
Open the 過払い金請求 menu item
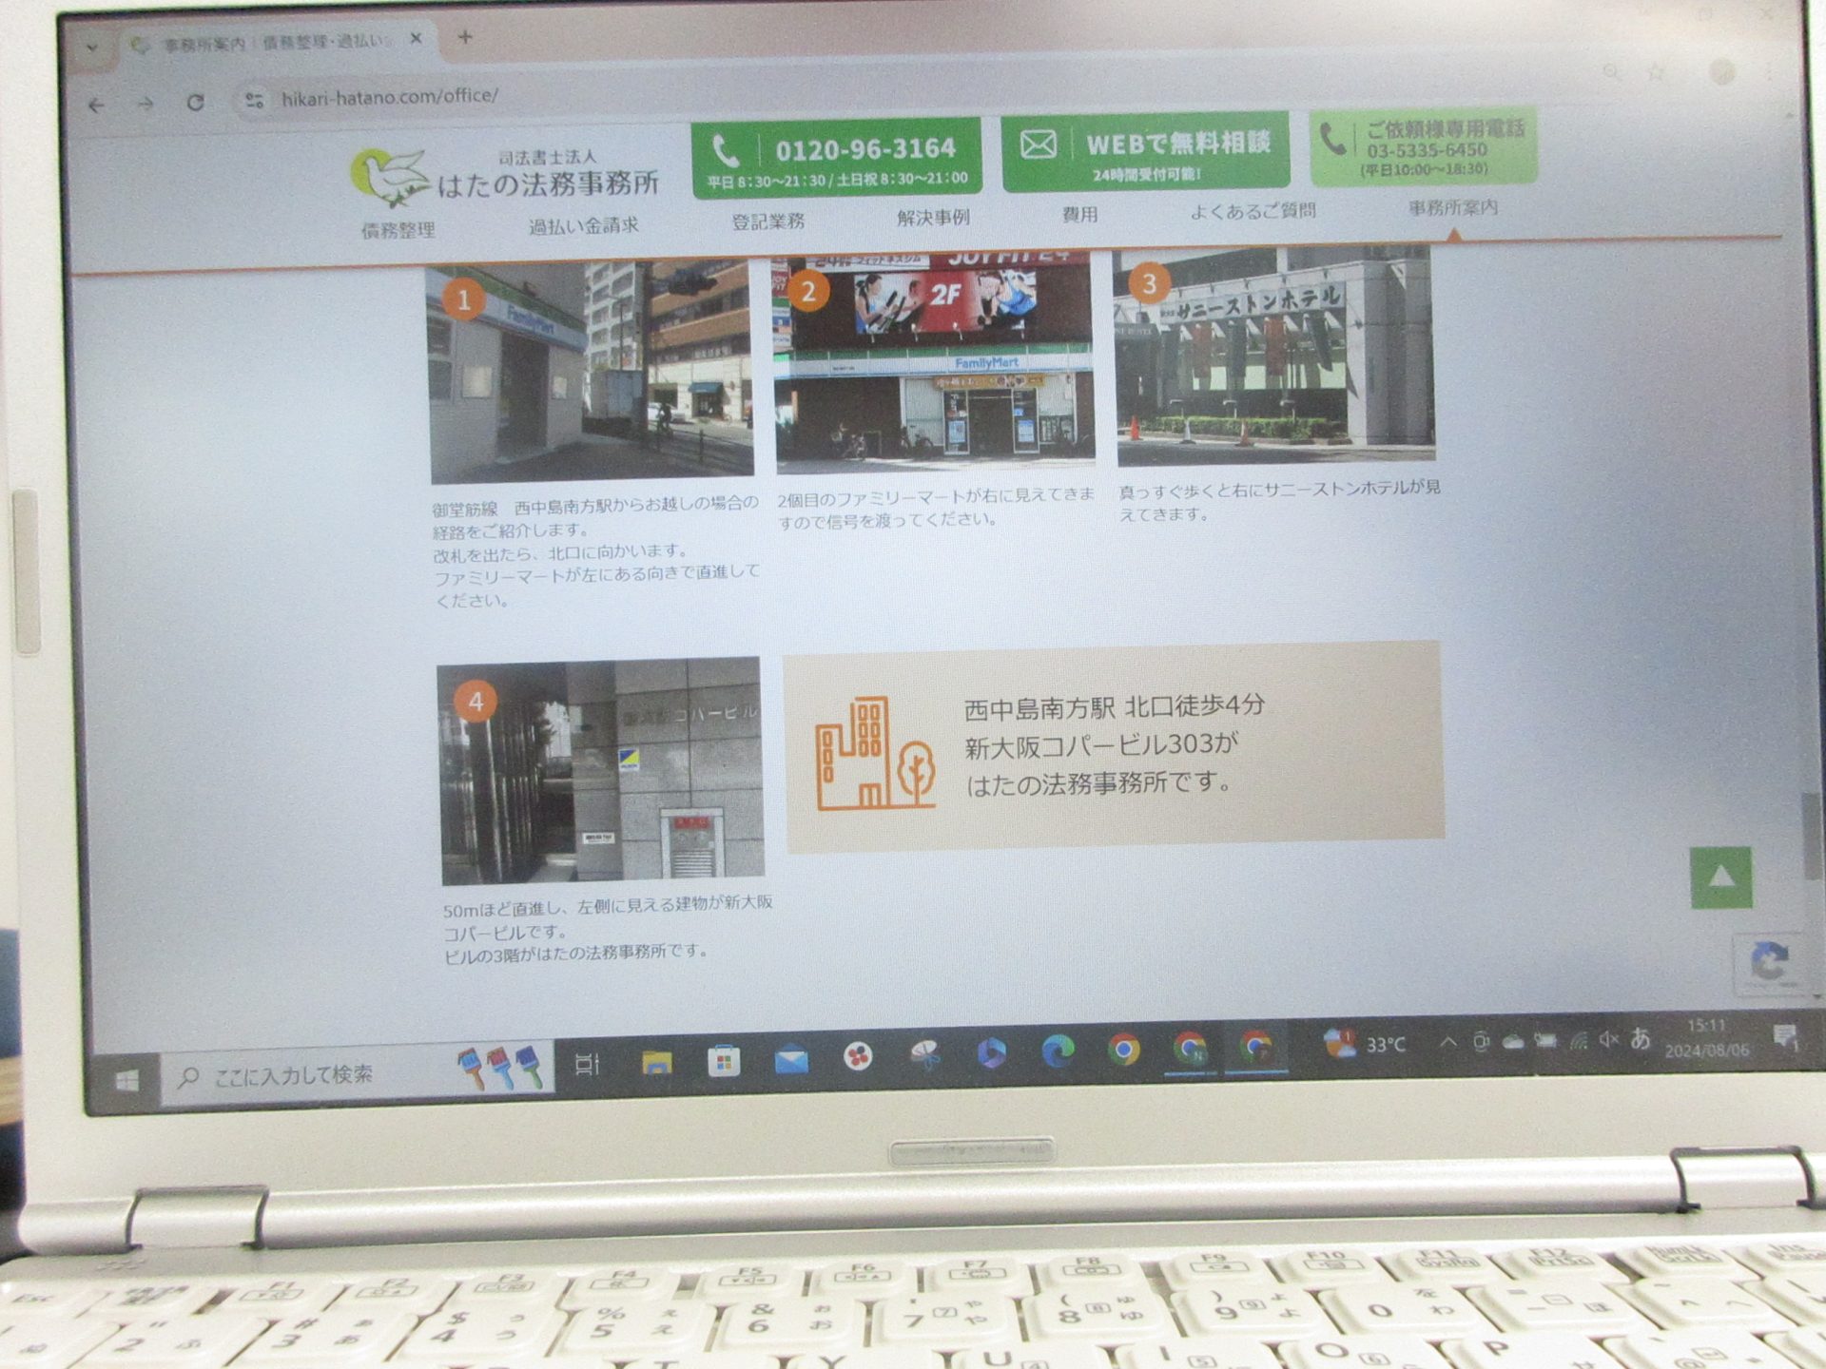(x=583, y=225)
